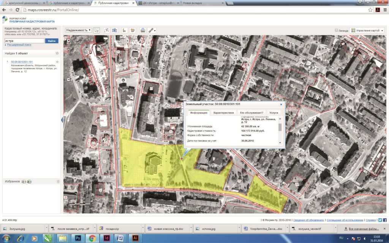Viewport: 389px width, 243px height.
Task: Click the orange building search toolbar icon
Action: click(133, 30)
